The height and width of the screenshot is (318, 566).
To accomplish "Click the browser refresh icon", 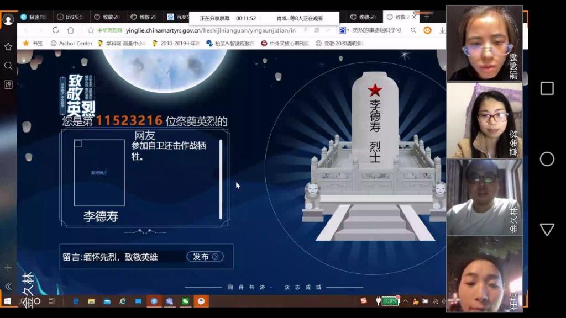I will 56,30.
